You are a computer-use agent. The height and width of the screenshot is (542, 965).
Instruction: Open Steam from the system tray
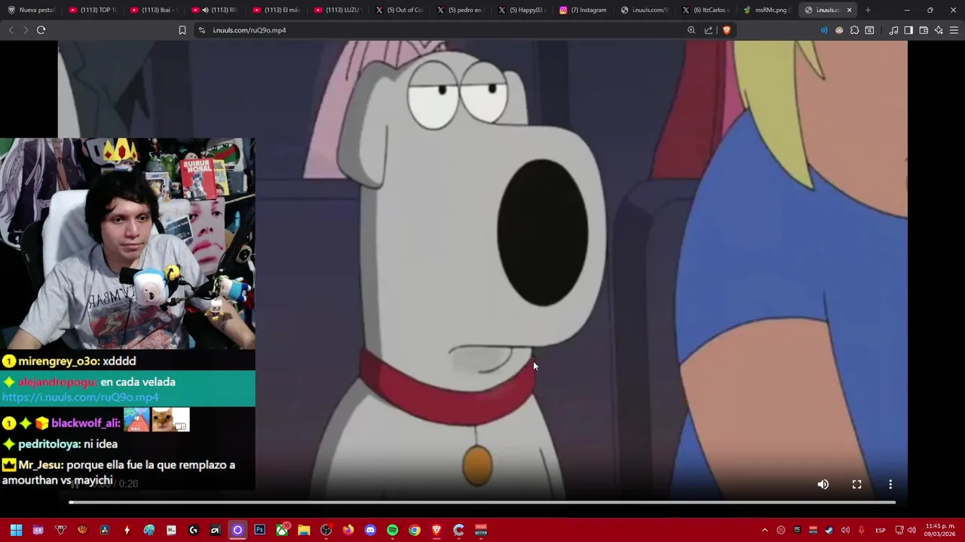coord(829,530)
